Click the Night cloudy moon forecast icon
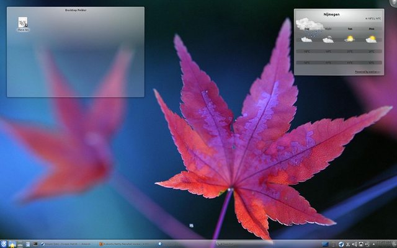The width and height of the screenshot is (397, 248). 328,40
